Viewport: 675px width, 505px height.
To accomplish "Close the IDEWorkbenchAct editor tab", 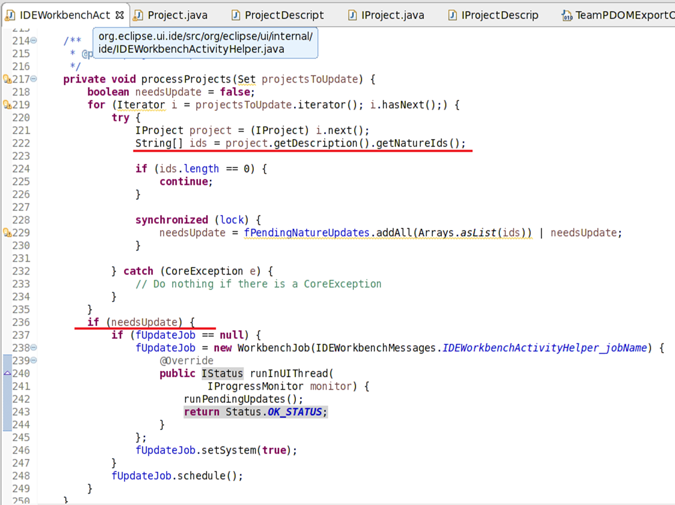I will tap(120, 15).
